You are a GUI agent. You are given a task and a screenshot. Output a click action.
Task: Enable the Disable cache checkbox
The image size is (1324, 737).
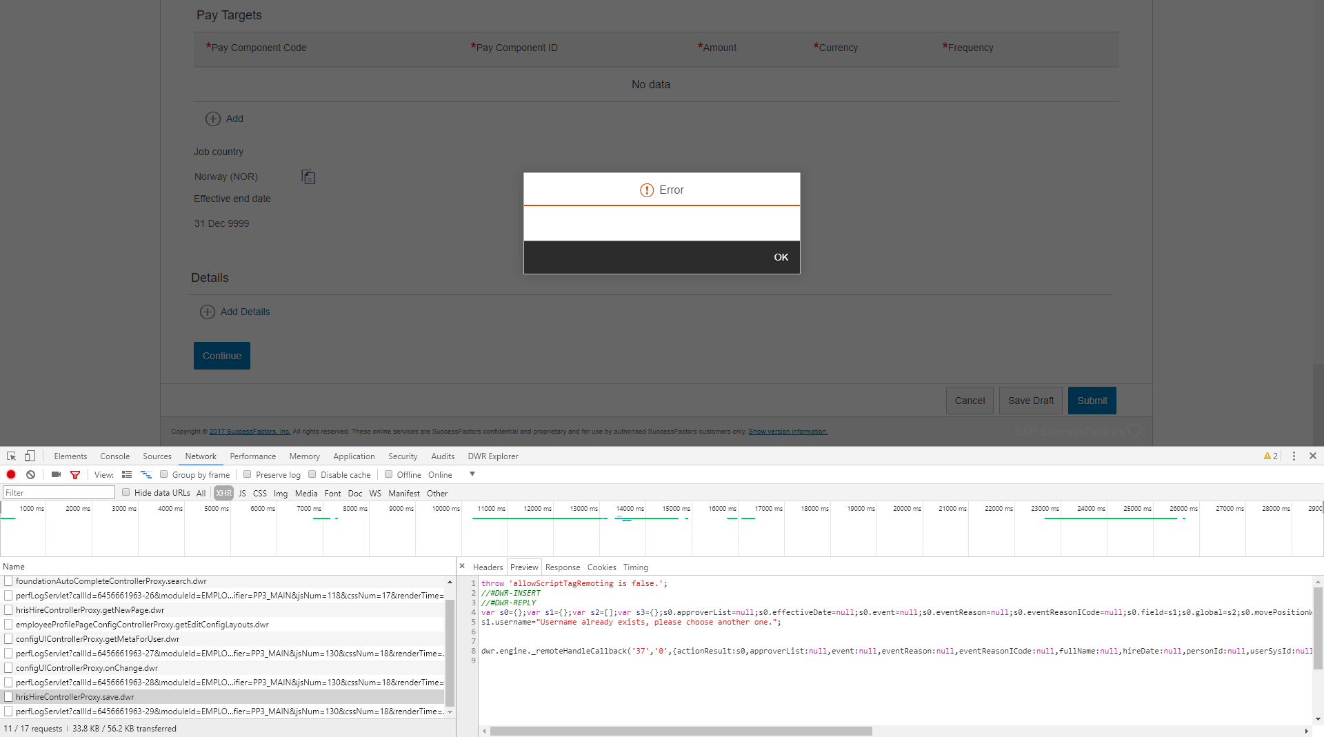pos(312,474)
